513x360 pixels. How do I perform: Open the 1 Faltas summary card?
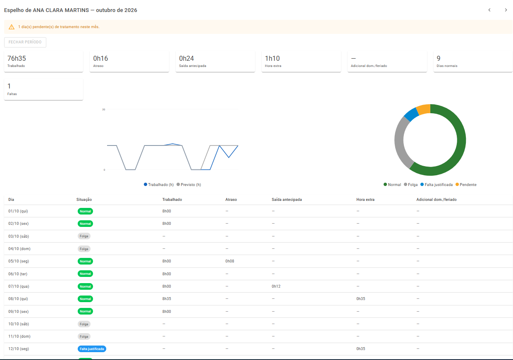pyautogui.click(x=43, y=90)
